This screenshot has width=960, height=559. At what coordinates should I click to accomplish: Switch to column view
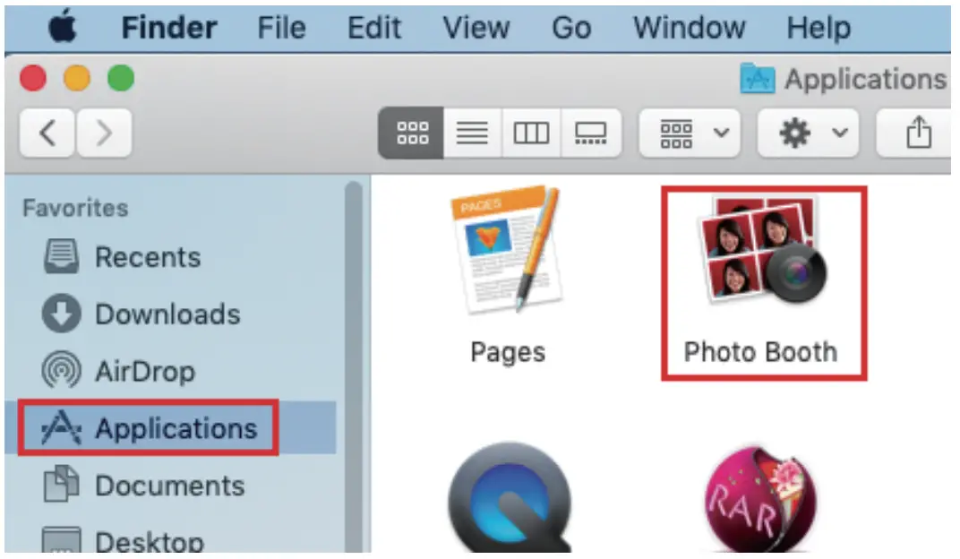click(x=531, y=133)
